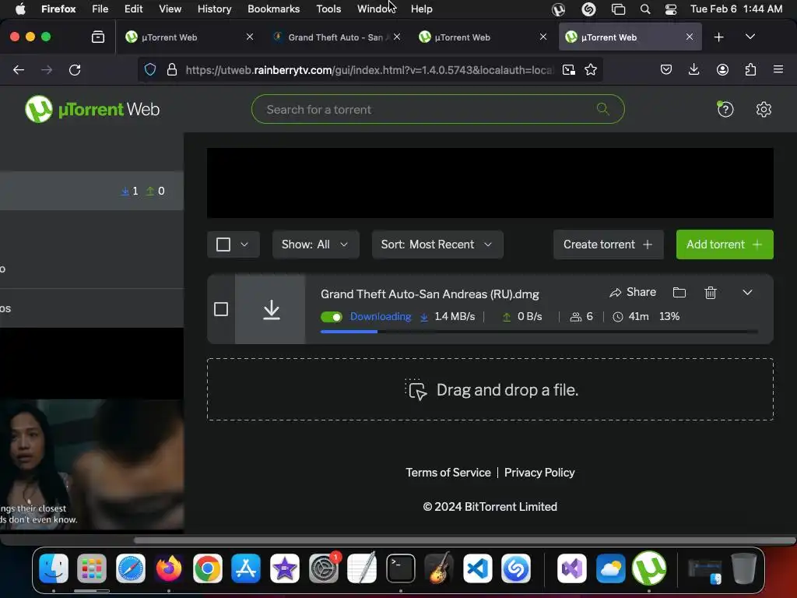
Task: Open Finder from the Dock
Action: [54, 568]
